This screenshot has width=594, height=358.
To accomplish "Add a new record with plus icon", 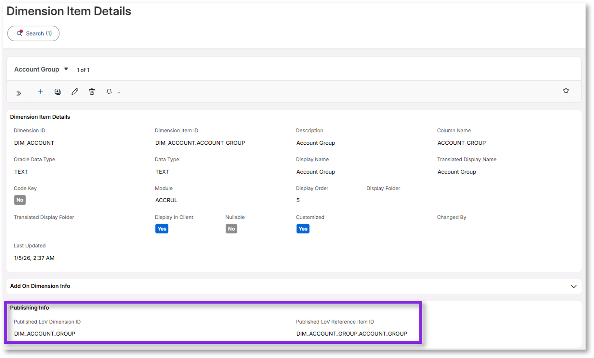I will 40,91.
